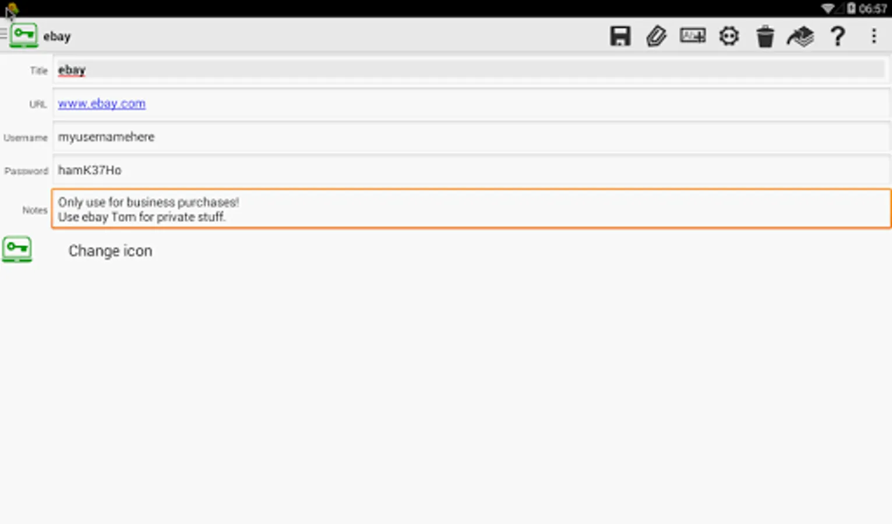Save the entry with the floppy disk icon
The height and width of the screenshot is (524, 892).
pyautogui.click(x=620, y=36)
